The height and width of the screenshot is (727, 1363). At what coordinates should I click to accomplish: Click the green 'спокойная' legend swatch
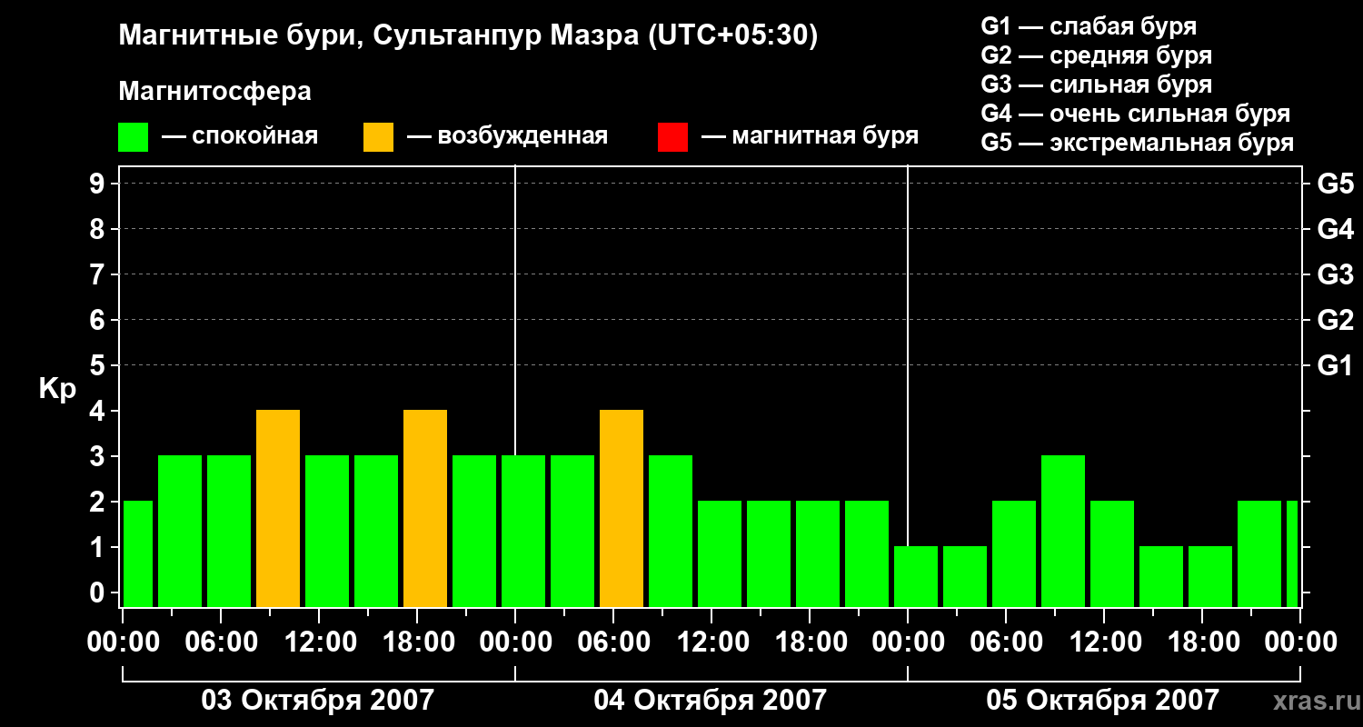133,137
